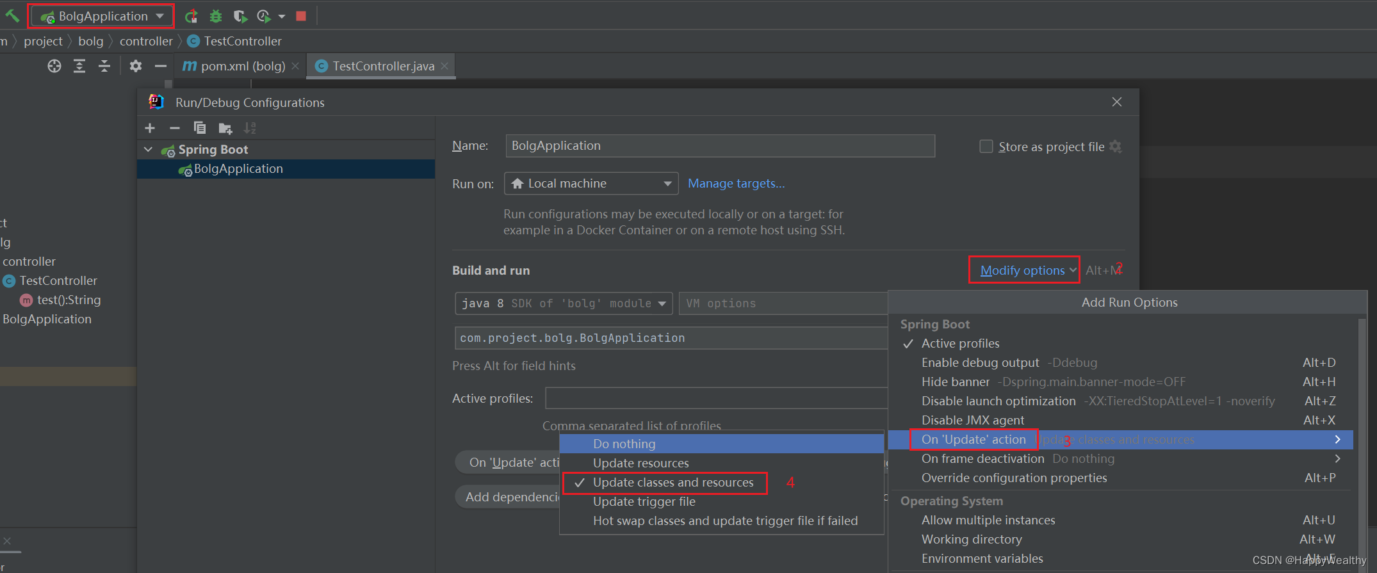The width and height of the screenshot is (1377, 573).
Task: Open project panel settings gear
Action: point(136,66)
